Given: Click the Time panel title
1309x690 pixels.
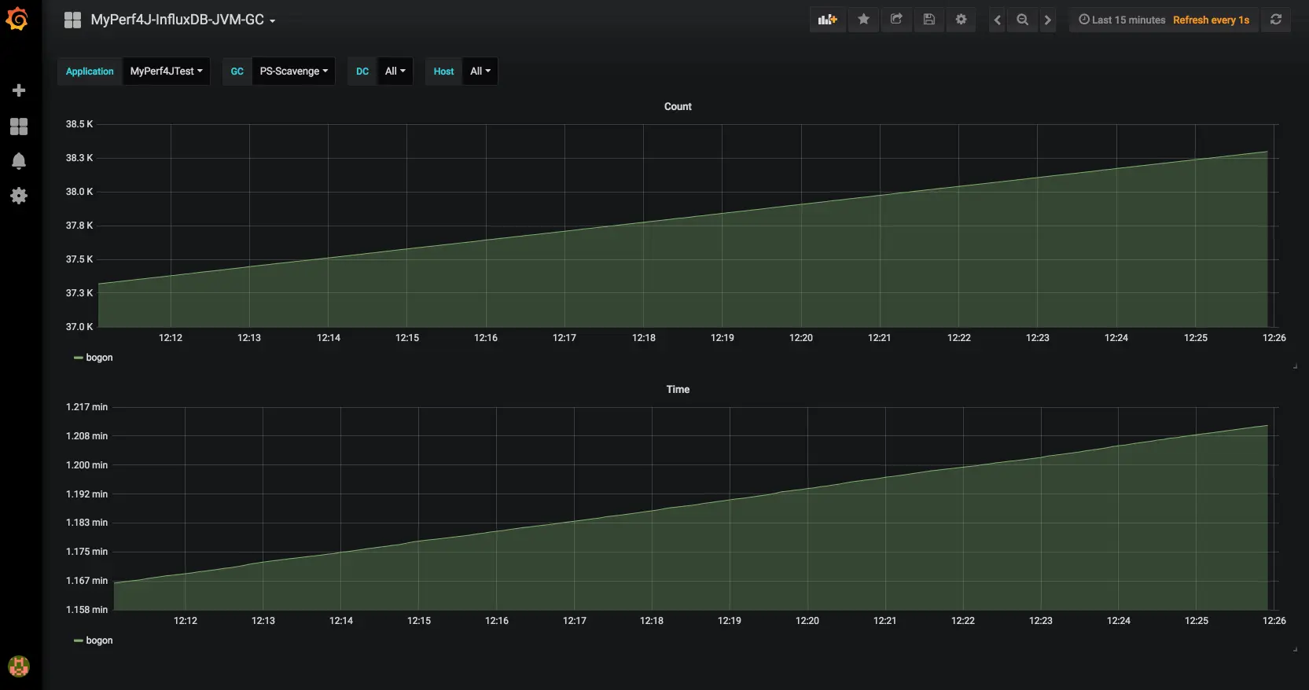Looking at the screenshot, I should (x=678, y=389).
